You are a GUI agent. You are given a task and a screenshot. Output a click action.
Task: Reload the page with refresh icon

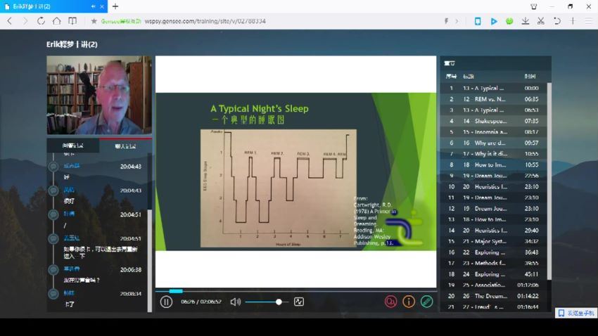(41, 21)
